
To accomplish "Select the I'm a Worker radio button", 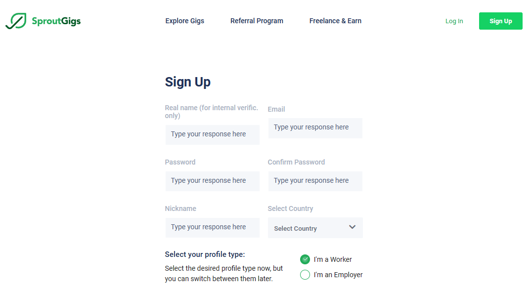I will click(x=305, y=259).
